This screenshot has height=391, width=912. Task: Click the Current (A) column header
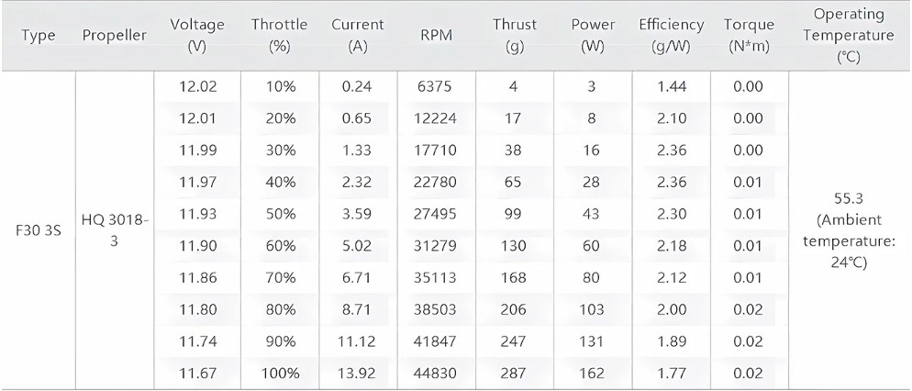358,36
